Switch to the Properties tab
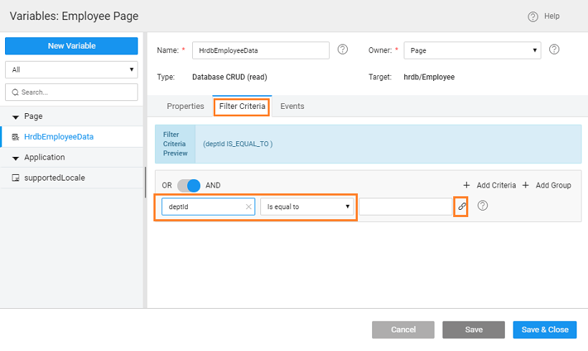This screenshot has width=588, height=351. tap(185, 106)
